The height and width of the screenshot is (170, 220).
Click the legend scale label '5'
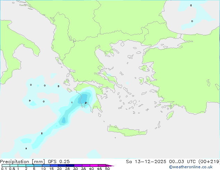click(x=34, y=169)
